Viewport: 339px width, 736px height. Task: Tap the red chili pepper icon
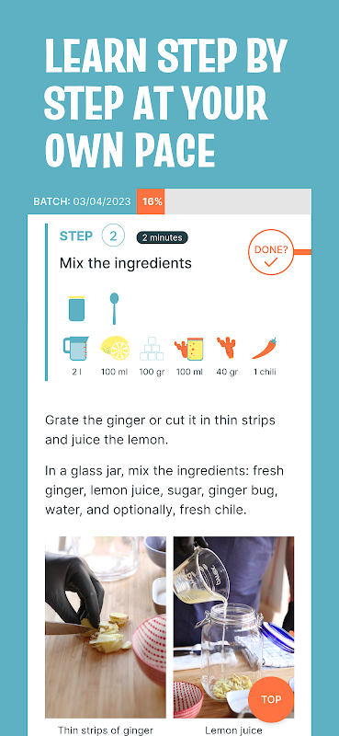pyautogui.click(x=265, y=349)
